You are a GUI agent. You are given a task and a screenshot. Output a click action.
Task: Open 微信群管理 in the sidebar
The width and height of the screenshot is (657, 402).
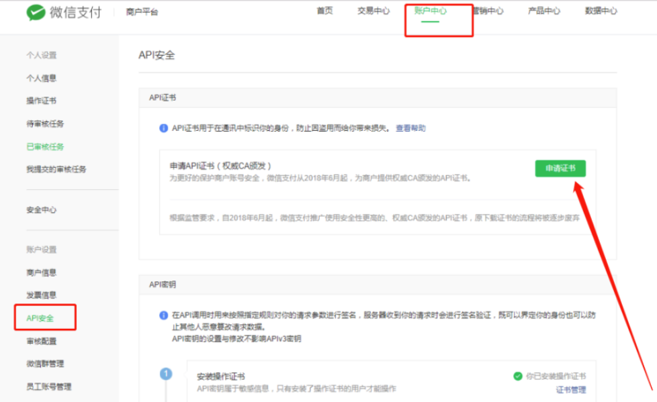(x=45, y=364)
